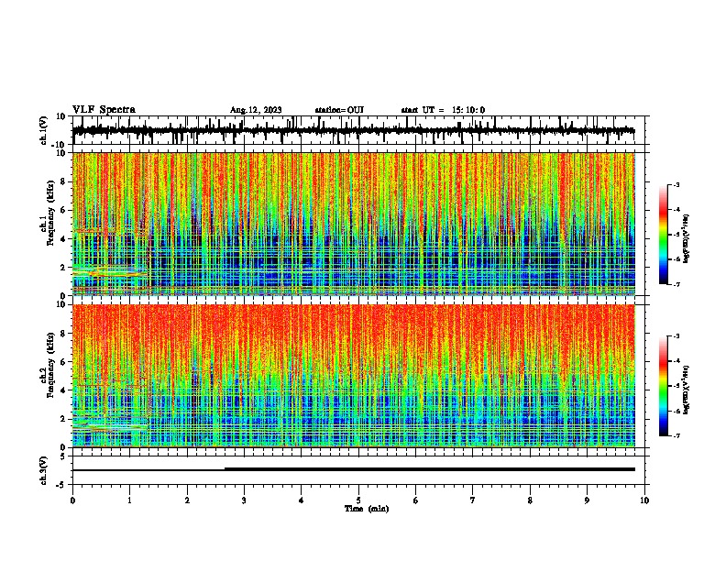This screenshot has height=561, width=726.
Task: Click the time axis tick '5'
Action: [x=358, y=500]
